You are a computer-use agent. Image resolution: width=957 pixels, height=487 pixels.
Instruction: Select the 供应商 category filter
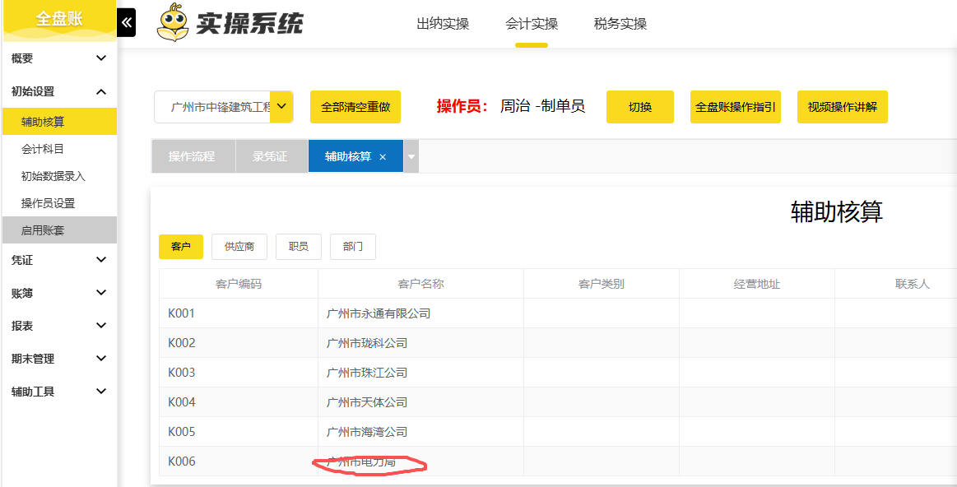(x=239, y=247)
